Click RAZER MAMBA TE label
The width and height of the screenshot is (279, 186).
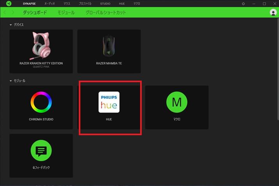click(109, 63)
